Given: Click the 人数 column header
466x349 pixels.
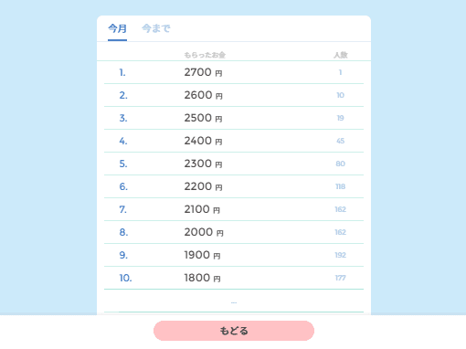Looking at the screenshot, I should (341, 55).
